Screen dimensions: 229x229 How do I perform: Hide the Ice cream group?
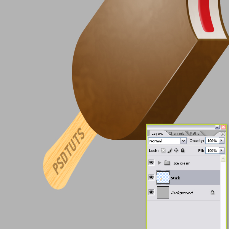coord(152,163)
